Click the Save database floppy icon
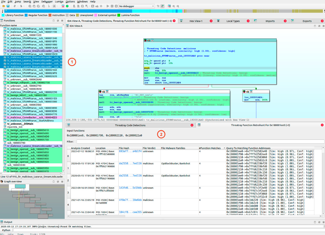This screenshot has height=235, width=325. [x=8, y=6]
